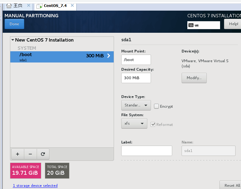Collapse New CentOS 7 Installation tree
The image size is (241, 189).
(13, 40)
